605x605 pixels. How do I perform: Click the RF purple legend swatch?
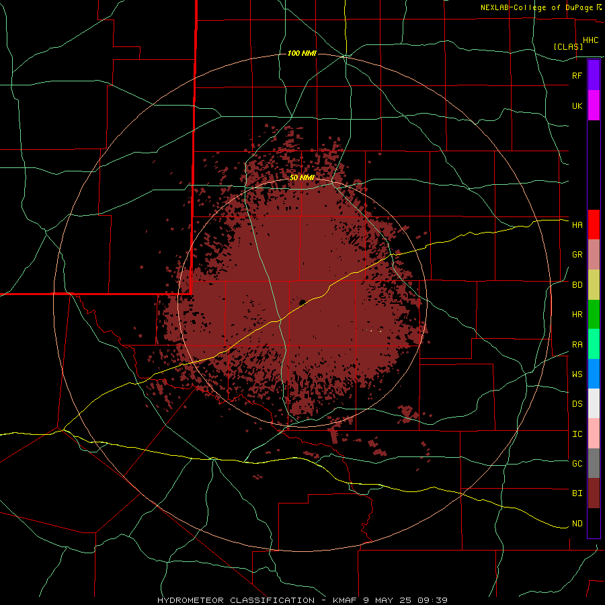[x=594, y=75]
